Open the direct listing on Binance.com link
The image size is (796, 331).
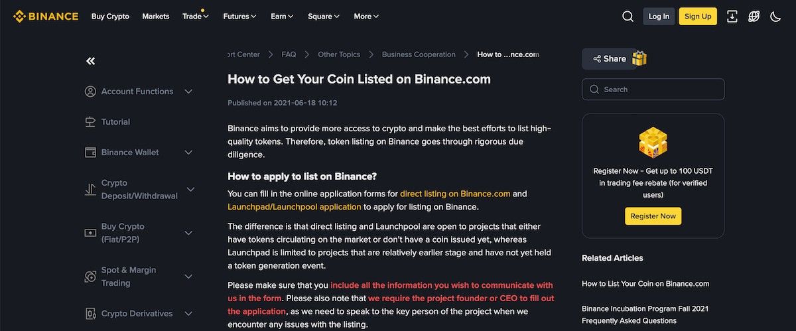tap(455, 194)
